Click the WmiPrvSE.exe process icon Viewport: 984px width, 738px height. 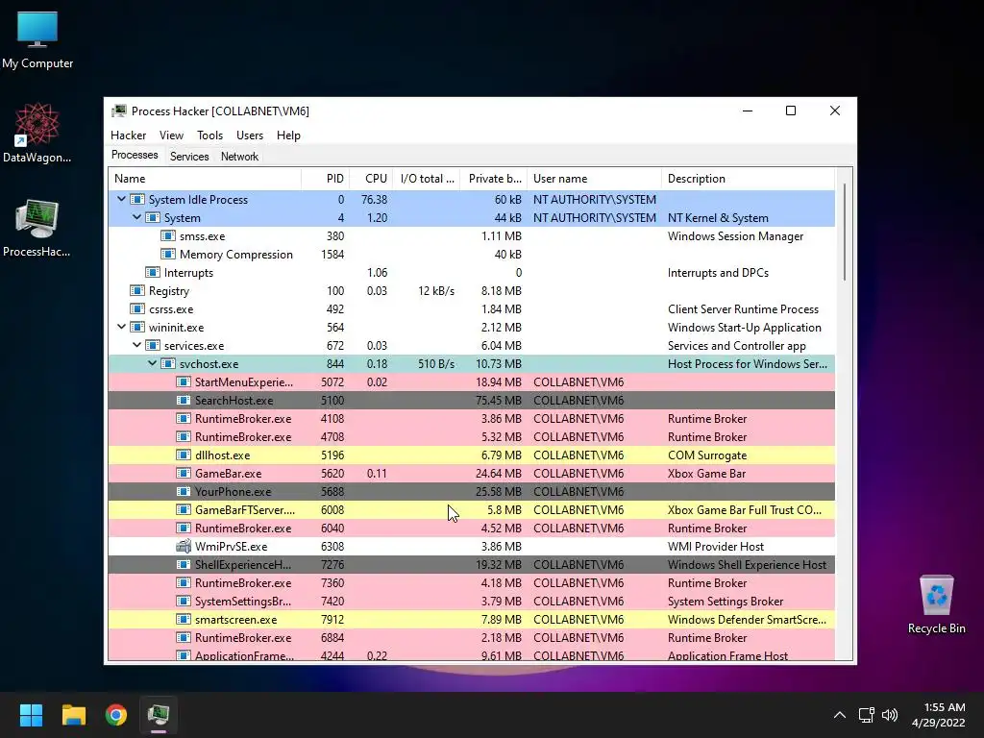point(184,546)
